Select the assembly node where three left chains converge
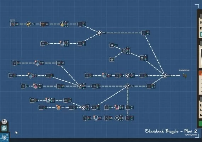The width and height of the screenshot is (202, 142). point(80,86)
